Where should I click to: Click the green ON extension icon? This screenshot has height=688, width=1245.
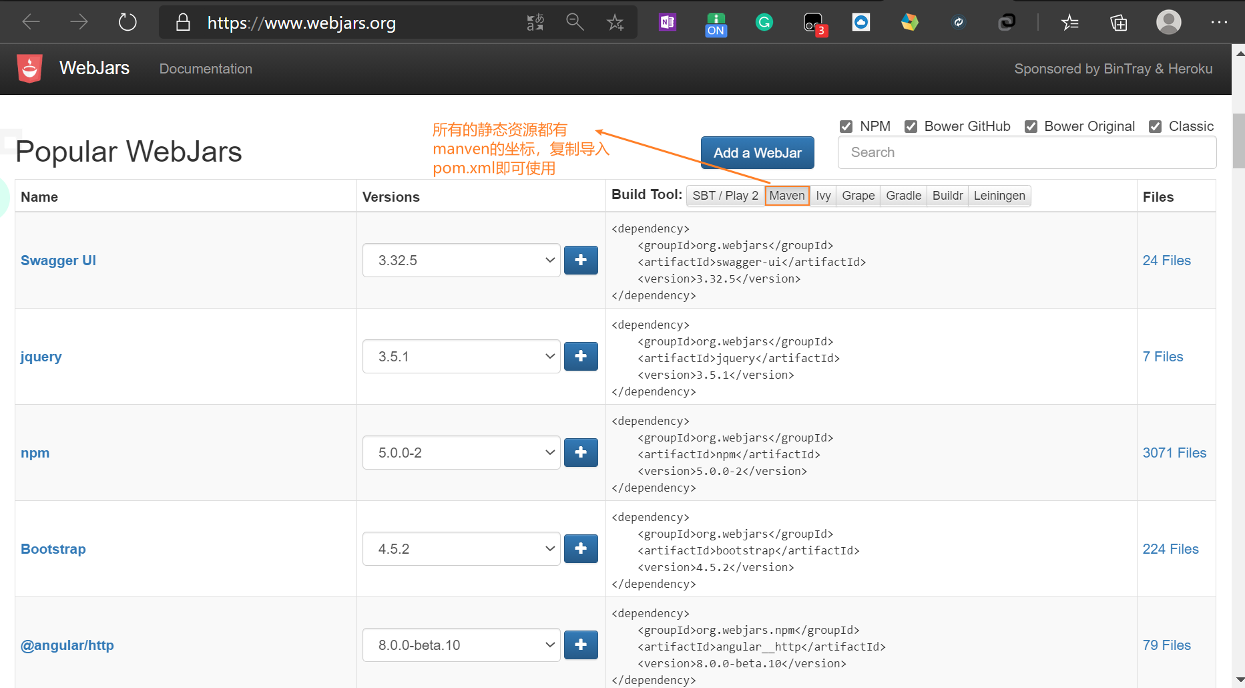point(716,24)
